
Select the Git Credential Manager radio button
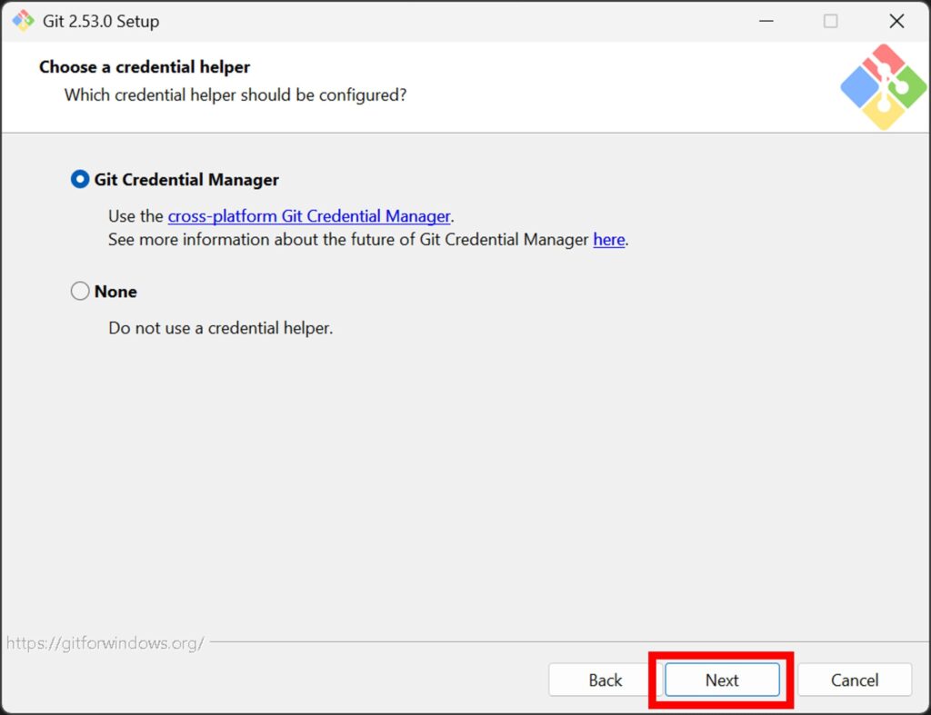80,180
